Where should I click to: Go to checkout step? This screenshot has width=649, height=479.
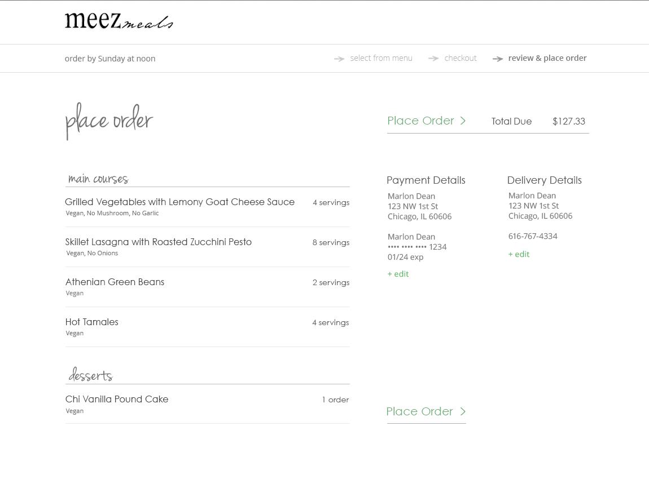click(461, 58)
